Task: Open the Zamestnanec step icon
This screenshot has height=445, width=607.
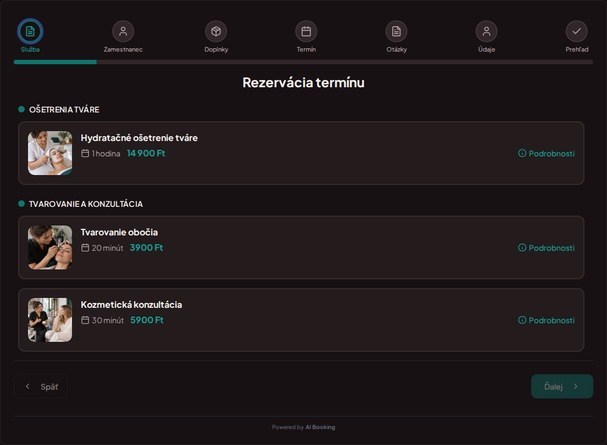Action: click(123, 31)
